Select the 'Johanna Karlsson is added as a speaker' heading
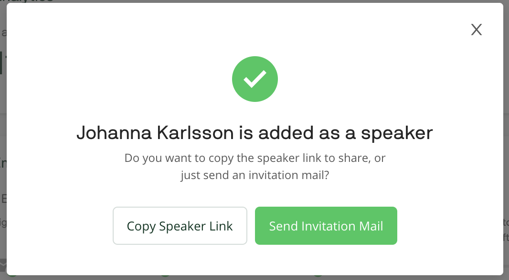This screenshot has width=509, height=280. click(x=255, y=133)
